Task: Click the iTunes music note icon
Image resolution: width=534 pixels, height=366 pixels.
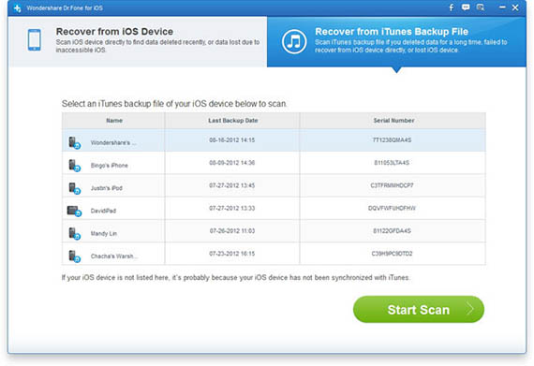Action: click(294, 41)
